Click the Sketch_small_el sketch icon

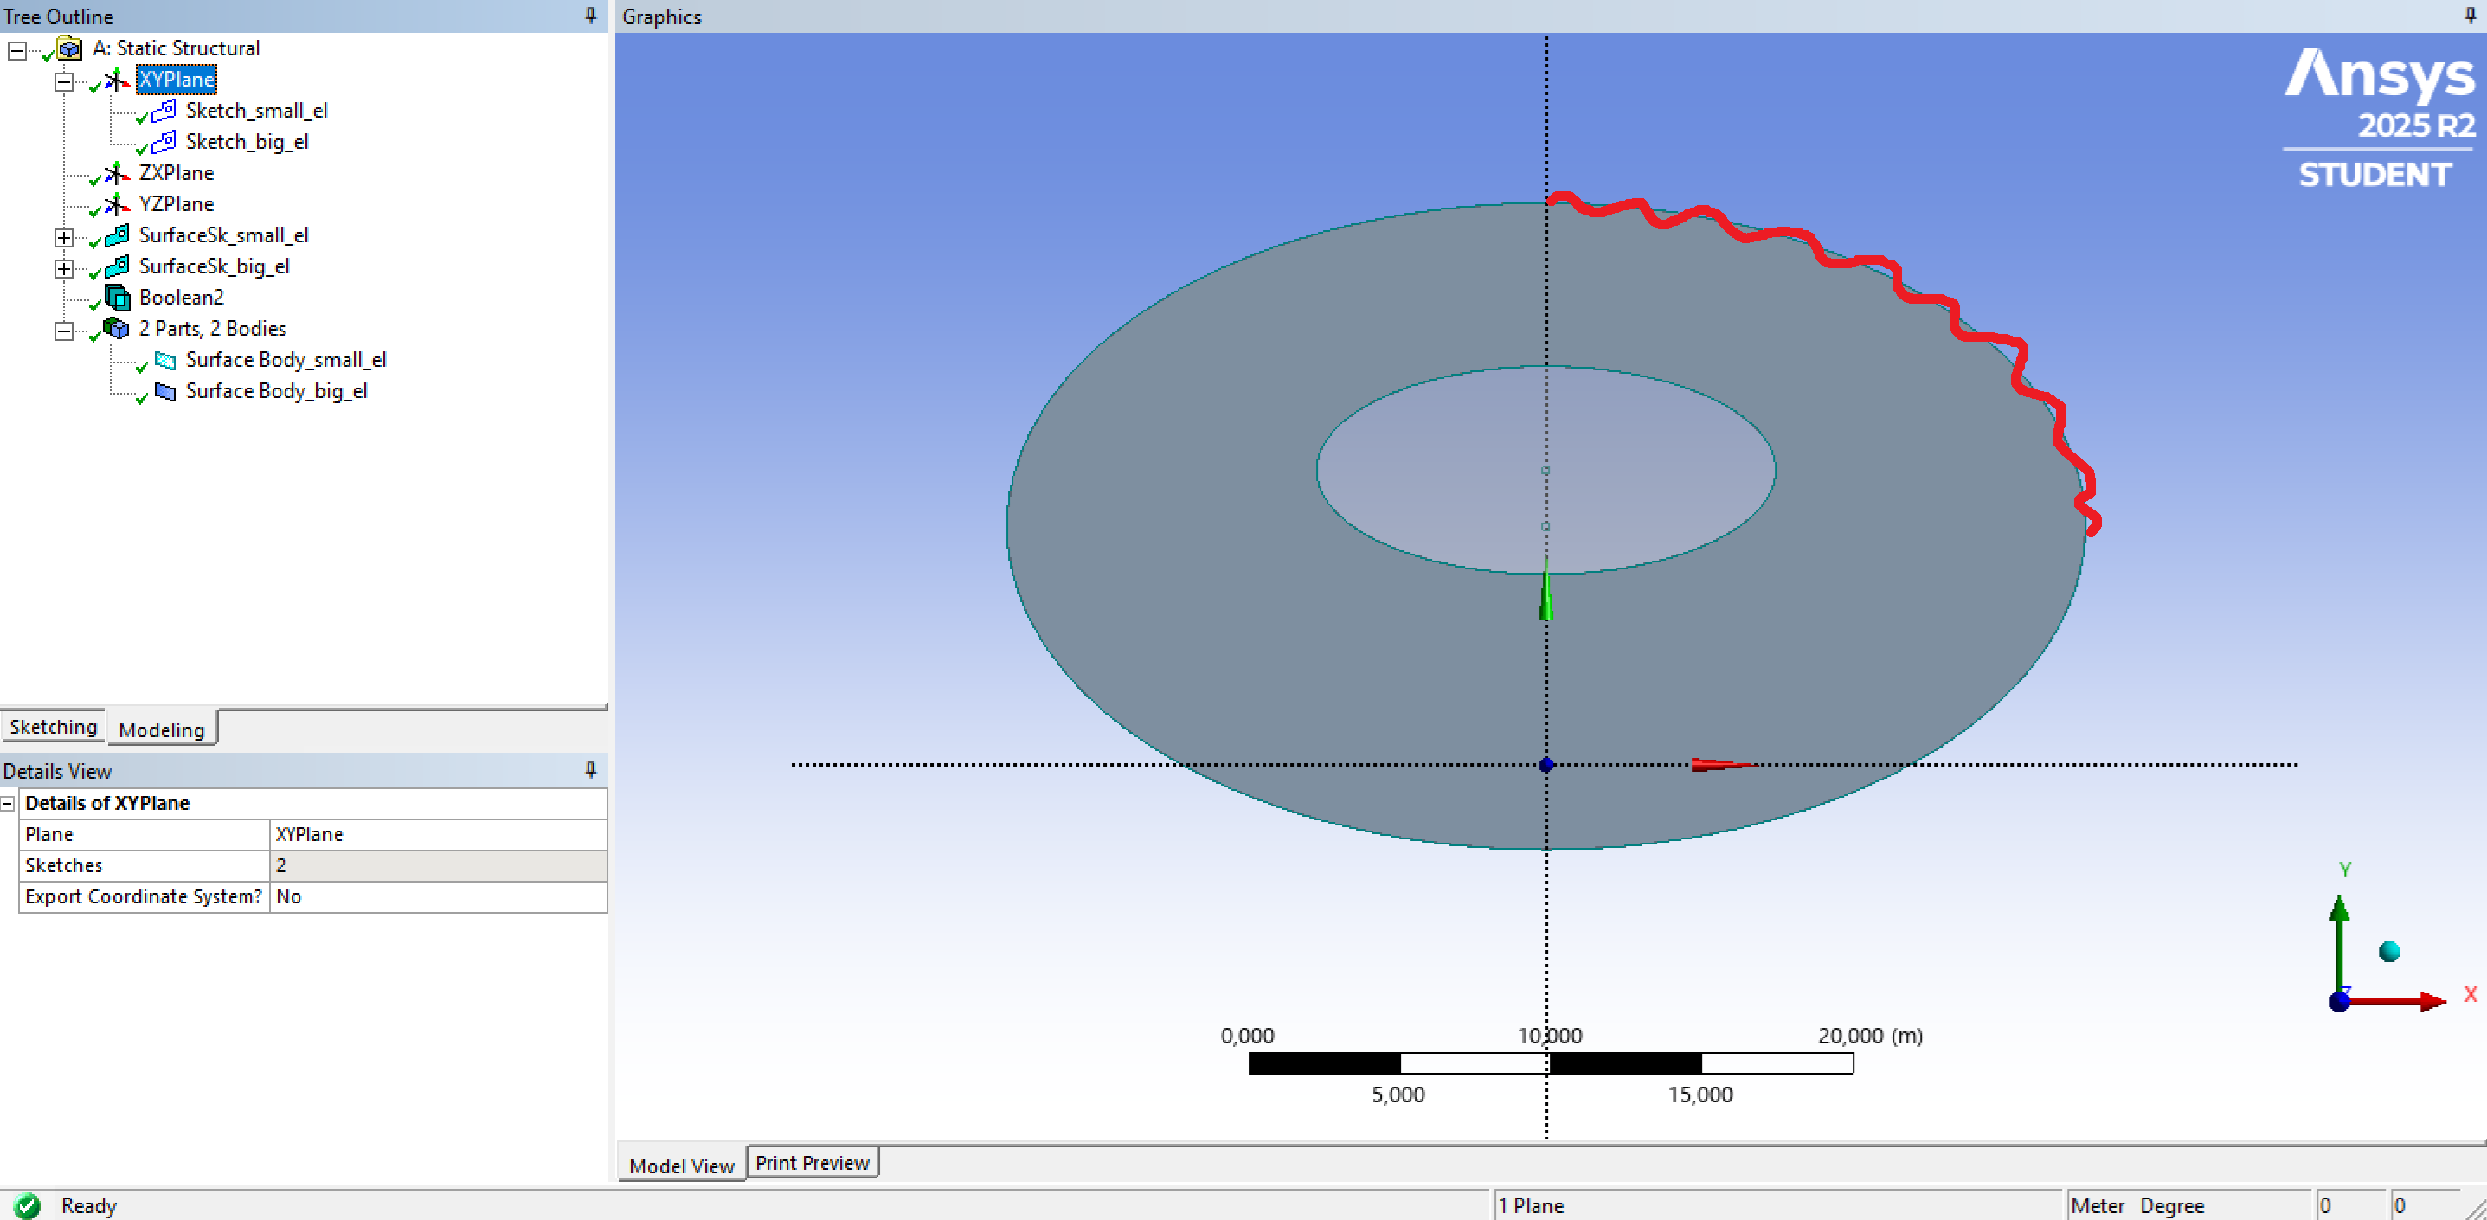tap(164, 110)
